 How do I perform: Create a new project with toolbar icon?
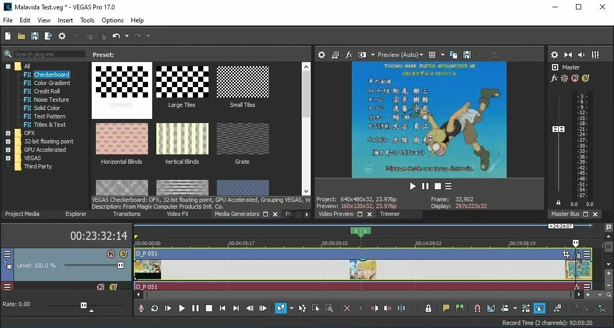click(x=8, y=36)
